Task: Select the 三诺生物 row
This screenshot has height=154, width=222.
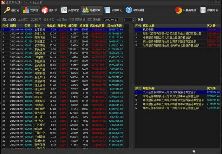Action: [x=62, y=133]
